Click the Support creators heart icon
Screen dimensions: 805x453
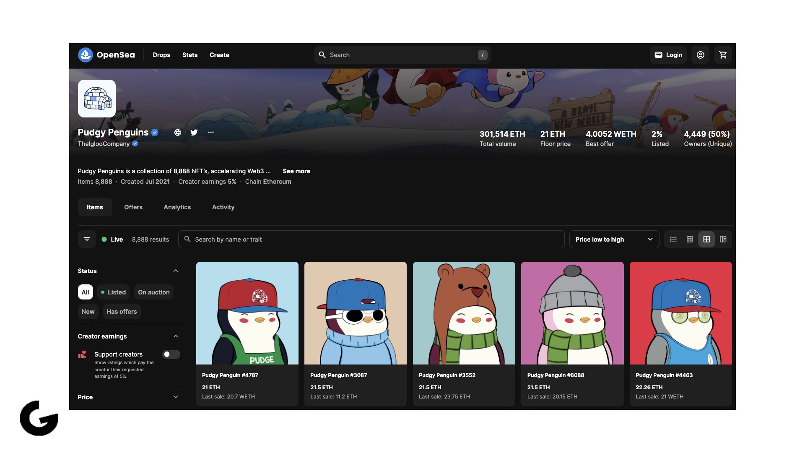[x=83, y=355]
